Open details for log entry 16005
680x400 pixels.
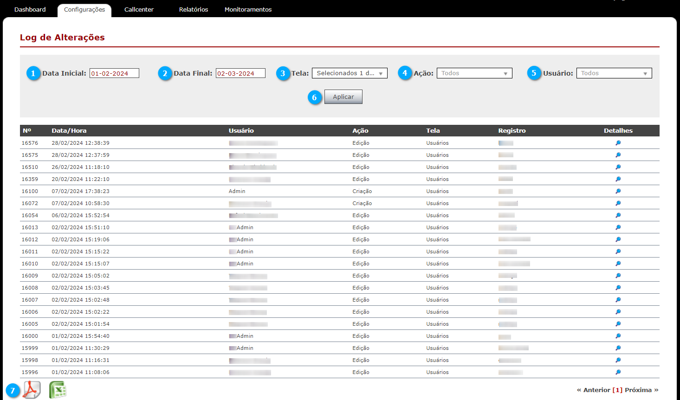pos(618,324)
